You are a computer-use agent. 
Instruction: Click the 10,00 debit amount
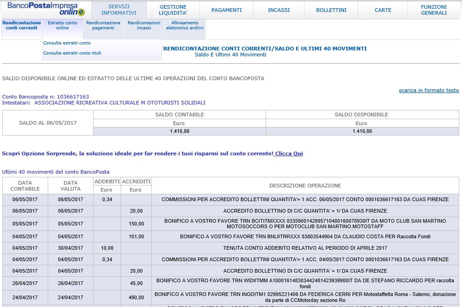(x=107, y=248)
